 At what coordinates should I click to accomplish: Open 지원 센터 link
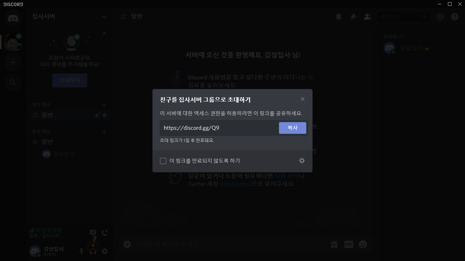pos(286,176)
